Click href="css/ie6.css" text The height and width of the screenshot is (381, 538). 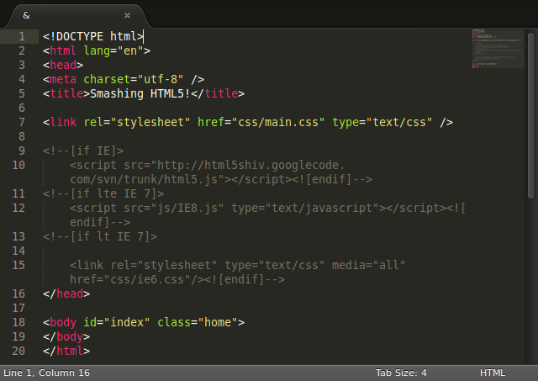pyautogui.click(x=130, y=280)
